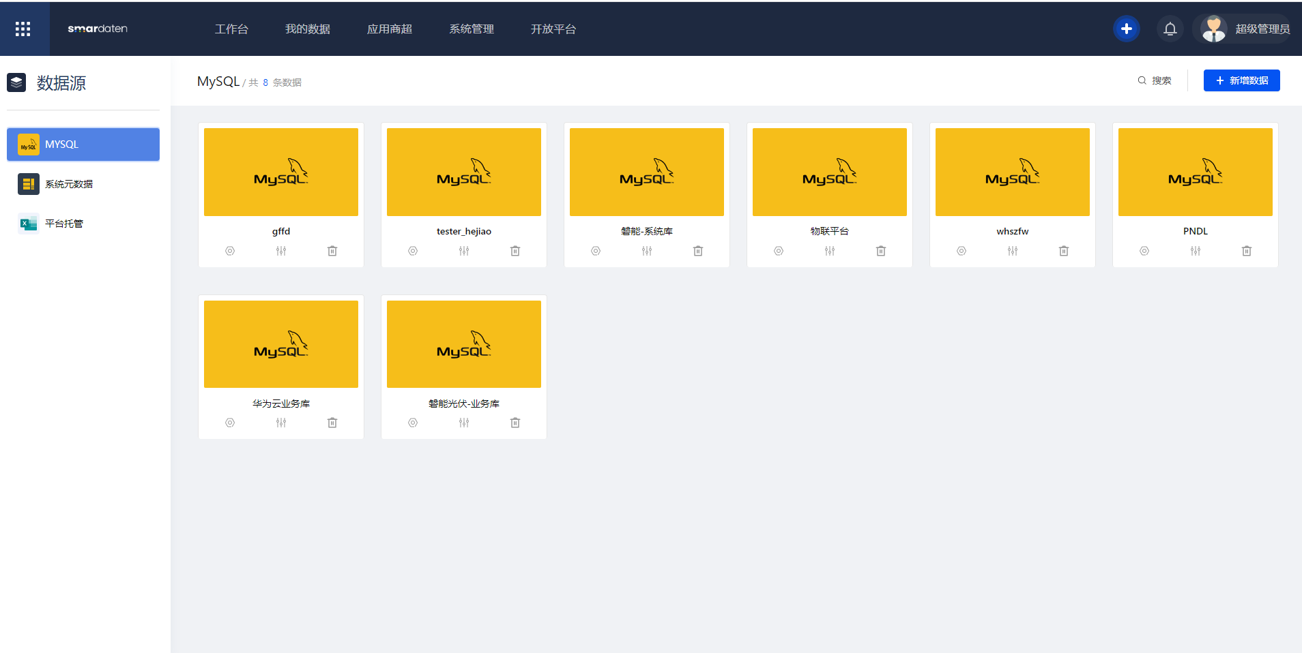Click the tester_hejiao MySQL thumbnail

[464, 172]
